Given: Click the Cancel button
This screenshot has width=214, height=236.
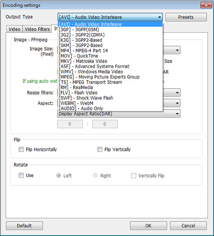Looking at the screenshot, I should tap(188, 226).
